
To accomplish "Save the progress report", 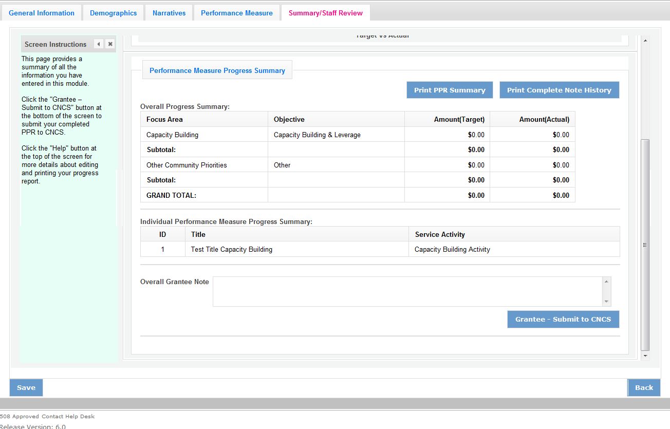I will tap(26, 387).
